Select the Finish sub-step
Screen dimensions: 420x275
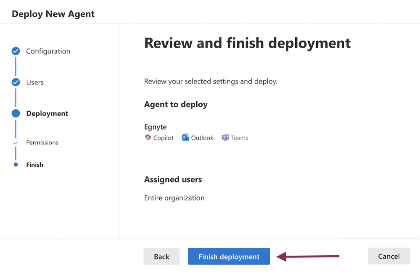click(34, 164)
